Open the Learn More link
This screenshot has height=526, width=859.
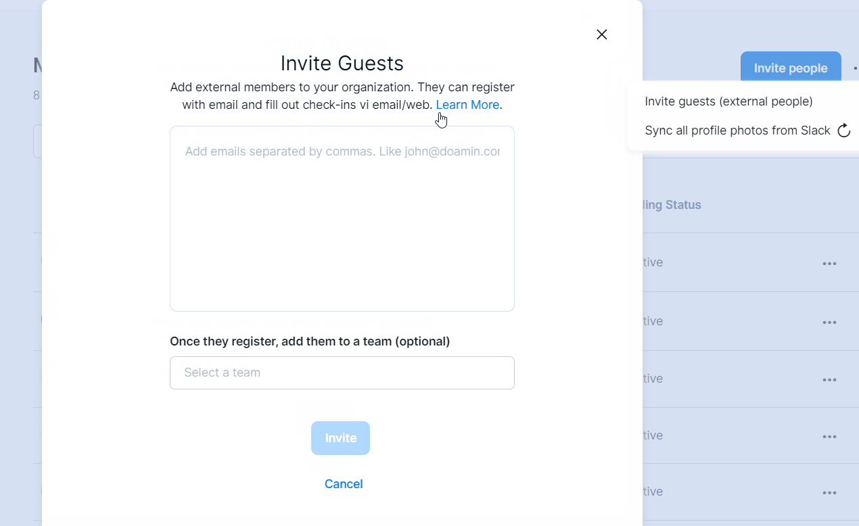click(x=467, y=105)
